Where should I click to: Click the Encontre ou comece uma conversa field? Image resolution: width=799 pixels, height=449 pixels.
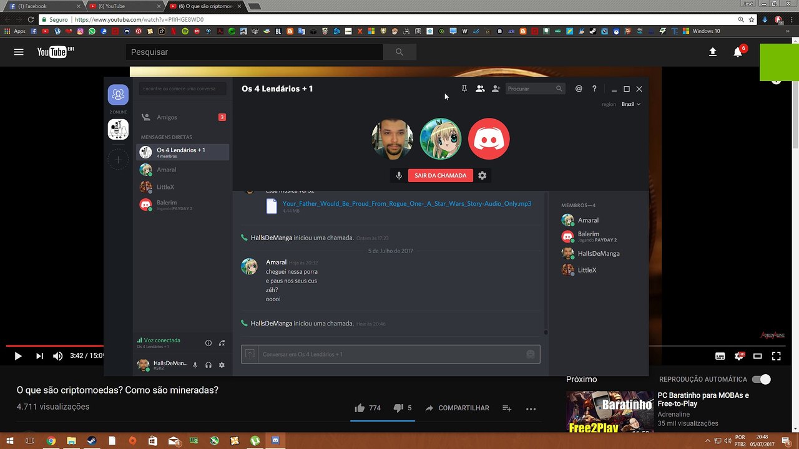point(183,89)
